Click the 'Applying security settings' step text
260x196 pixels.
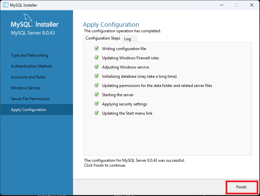pos(125,104)
